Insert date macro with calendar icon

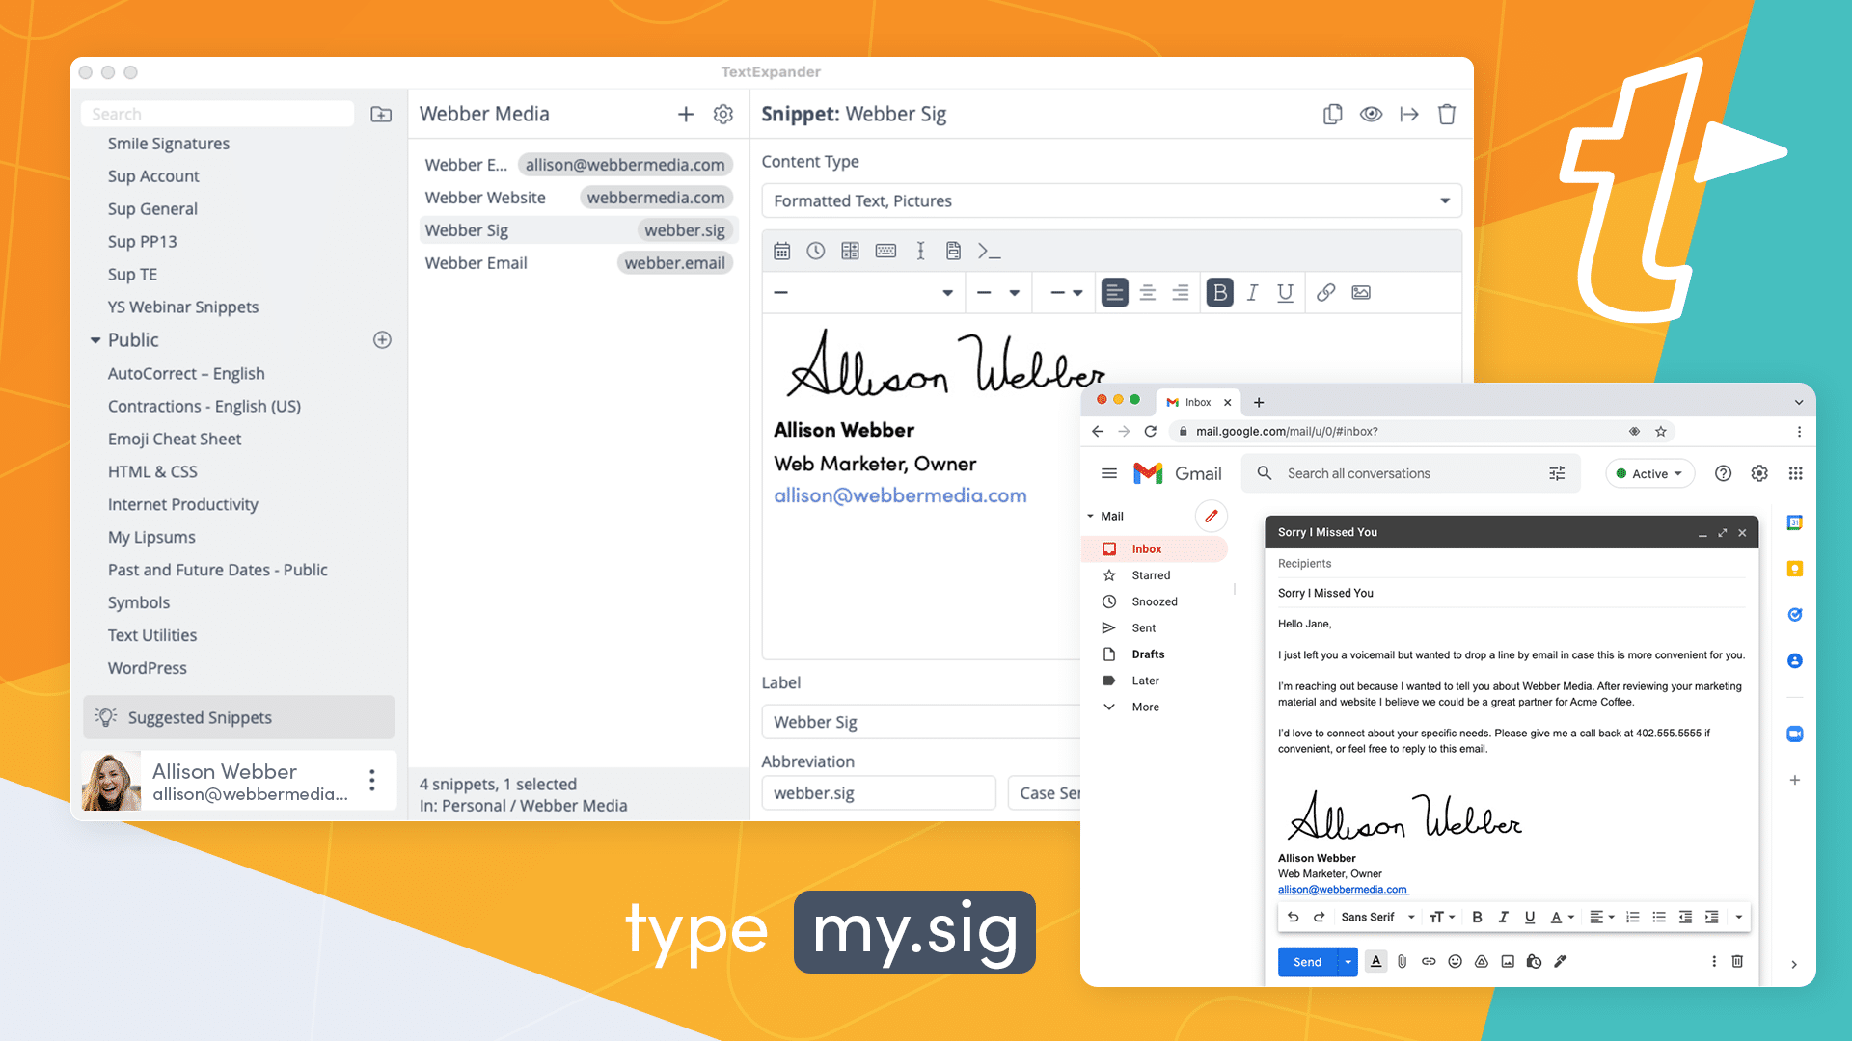tap(782, 252)
